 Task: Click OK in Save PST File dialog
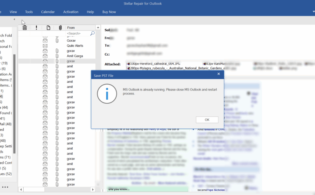207,120
